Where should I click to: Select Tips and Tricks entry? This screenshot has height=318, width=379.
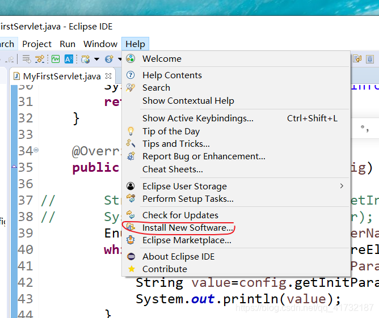[235, 144]
